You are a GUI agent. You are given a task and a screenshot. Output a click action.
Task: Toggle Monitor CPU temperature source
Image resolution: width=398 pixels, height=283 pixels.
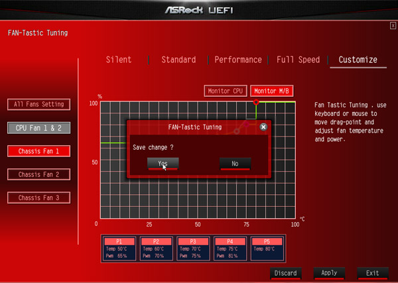tap(226, 91)
